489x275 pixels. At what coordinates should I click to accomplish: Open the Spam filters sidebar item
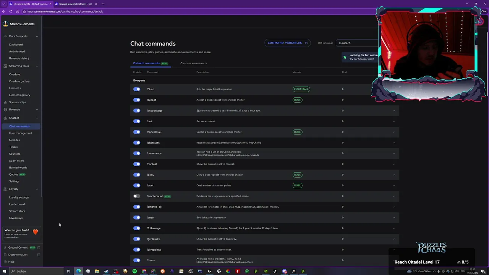point(16,161)
